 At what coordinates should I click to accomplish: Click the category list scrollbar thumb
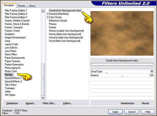click(43, 80)
